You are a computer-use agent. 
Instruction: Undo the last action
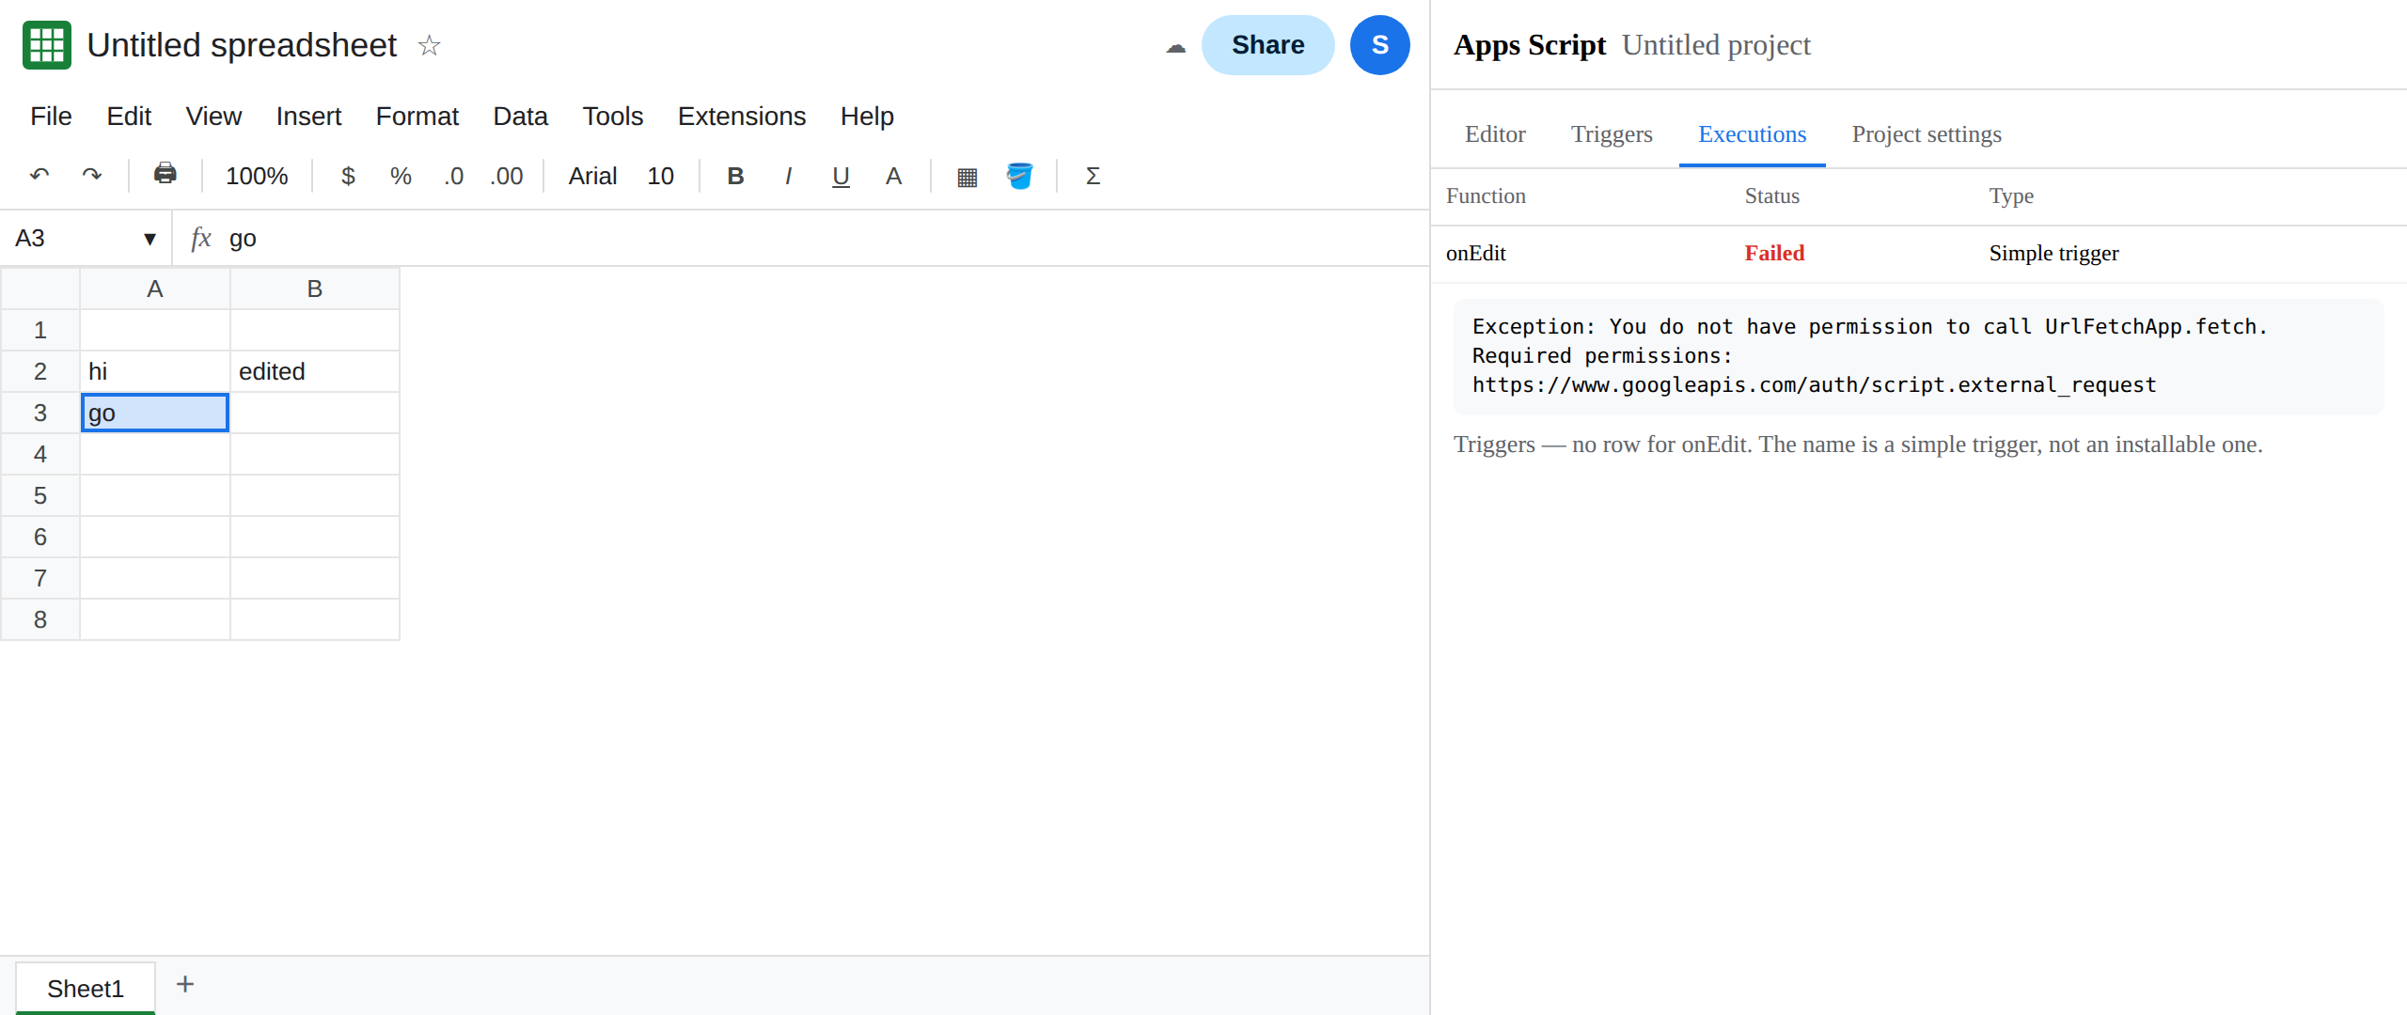pyautogui.click(x=39, y=176)
